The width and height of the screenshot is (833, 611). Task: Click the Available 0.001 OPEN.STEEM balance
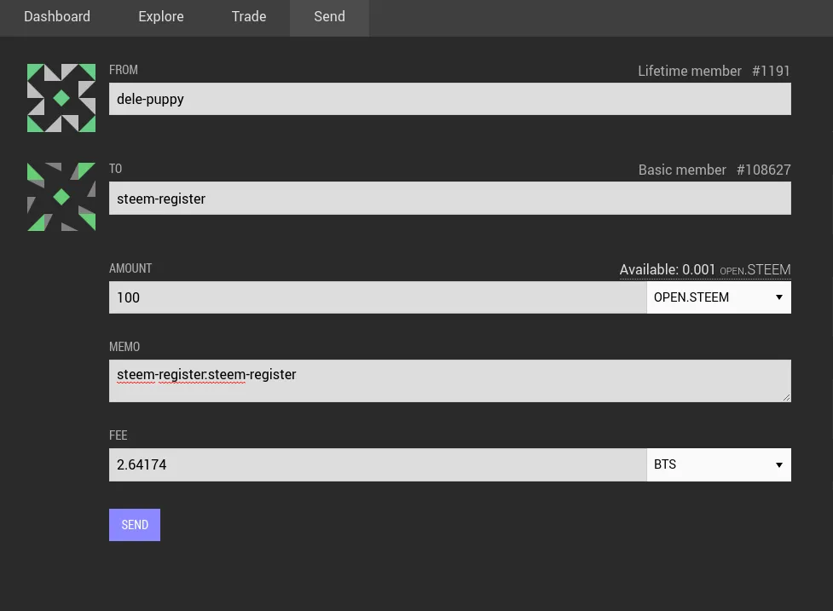[x=705, y=269]
